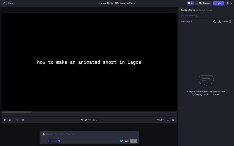This screenshot has height=146, width=234.
Task: Open 1080p quality selector
Action: click(161, 120)
